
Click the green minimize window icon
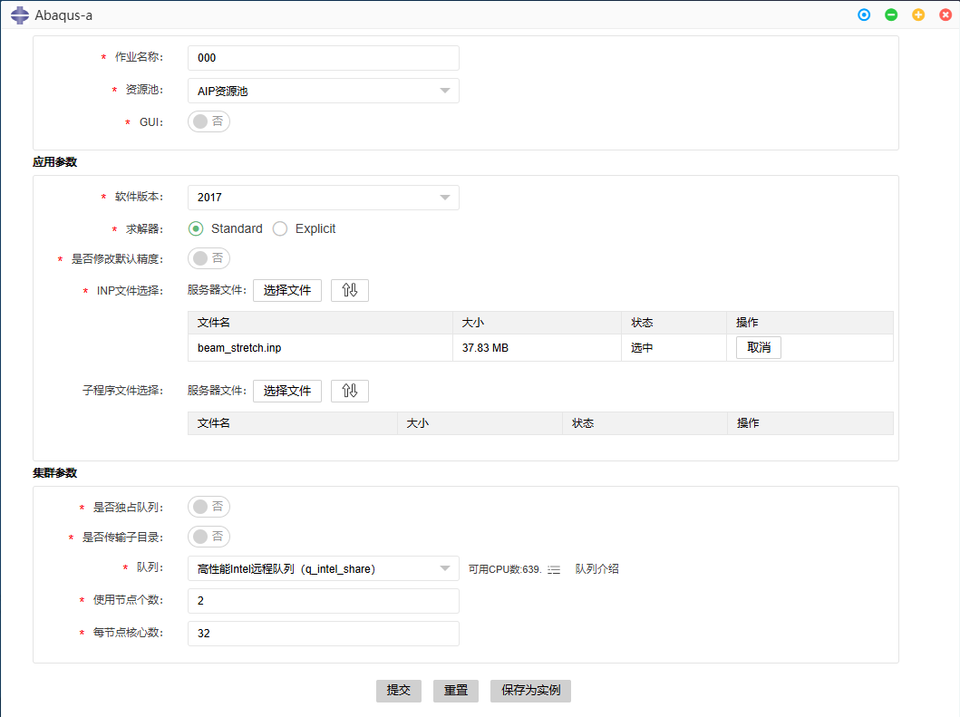pos(891,15)
